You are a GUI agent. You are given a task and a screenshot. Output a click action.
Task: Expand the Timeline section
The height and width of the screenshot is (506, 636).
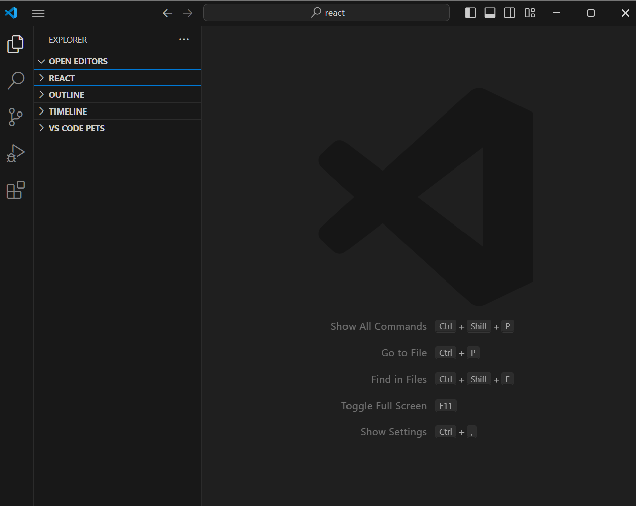click(x=118, y=111)
